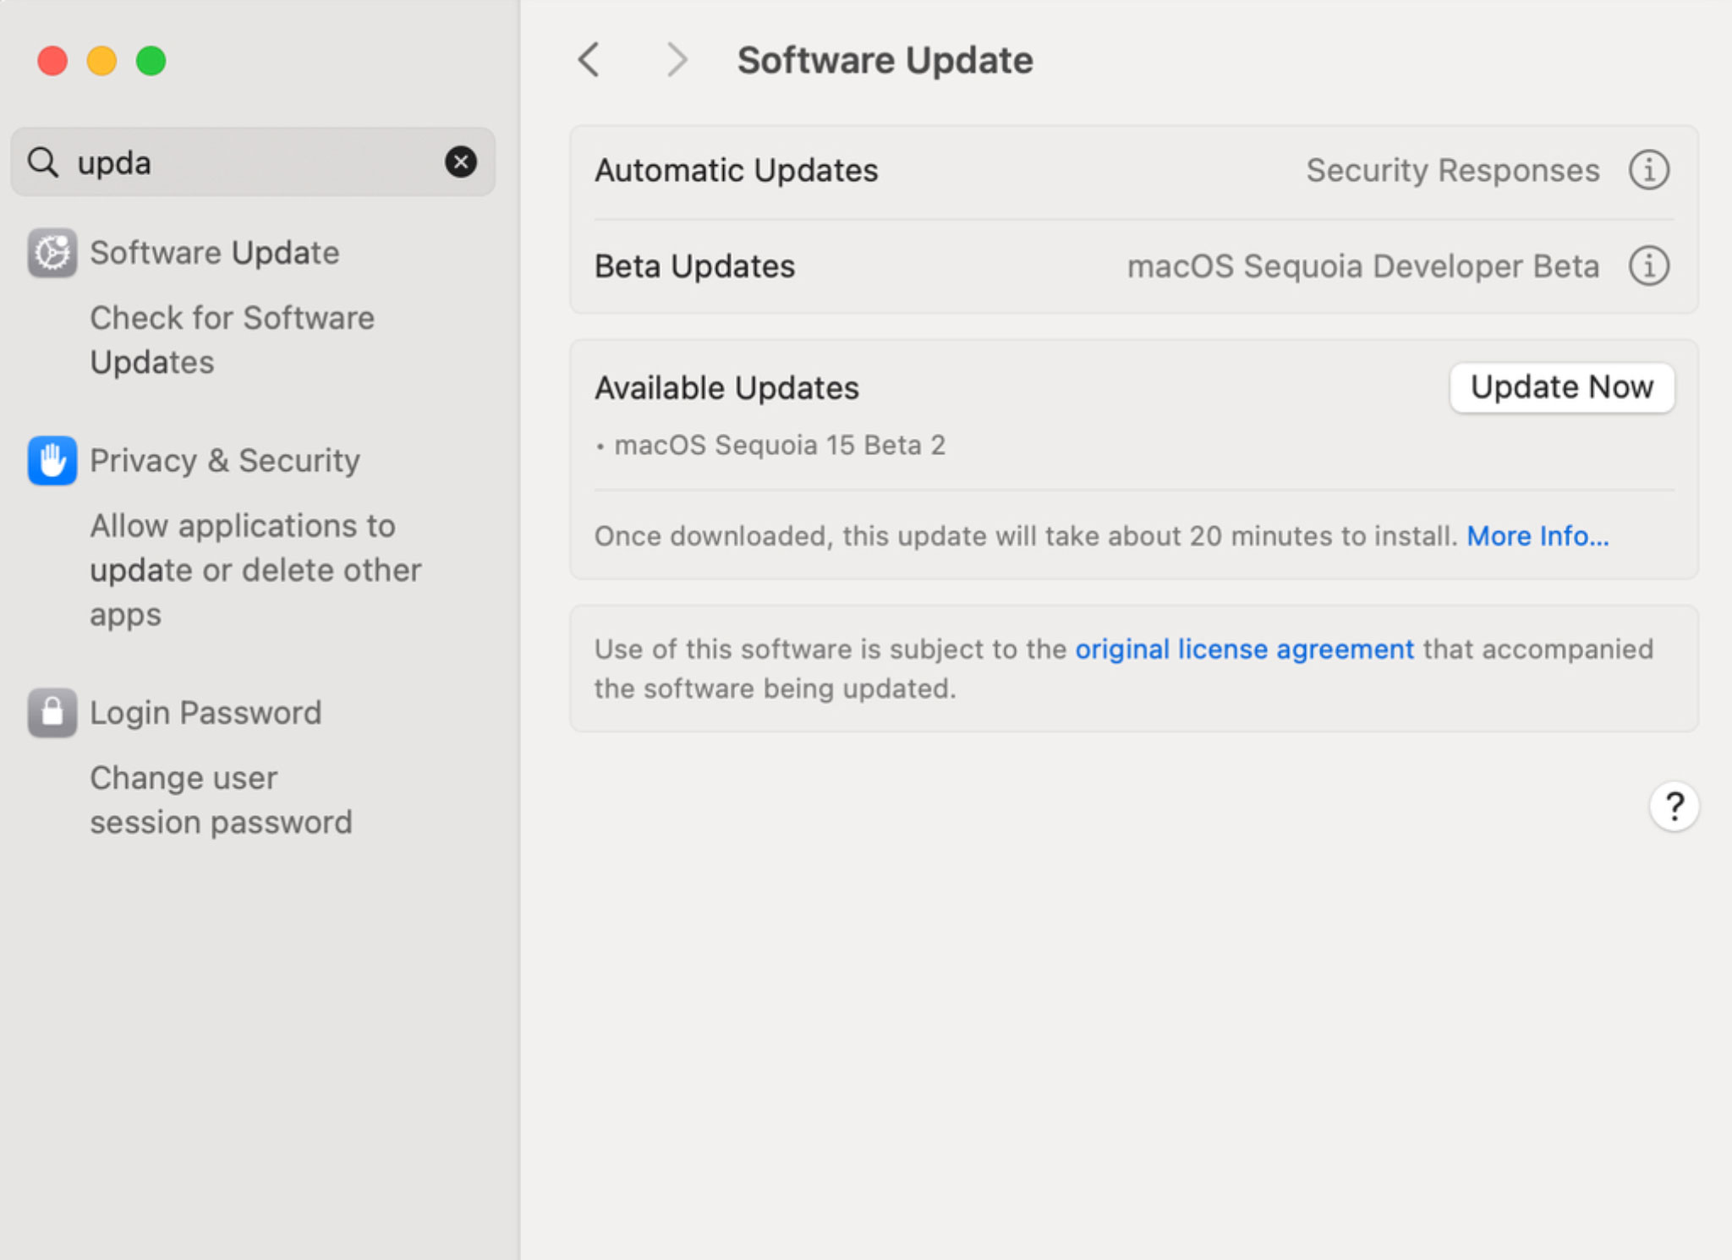1732x1260 pixels.
Task: Select Software Update search result
Action: click(x=215, y=253)
